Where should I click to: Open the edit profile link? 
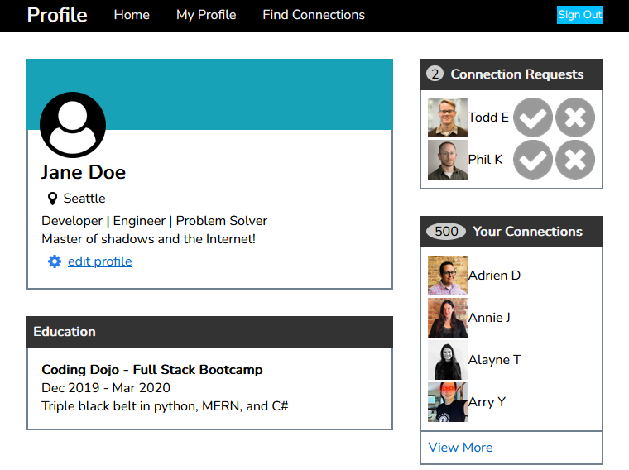point(99,261)
